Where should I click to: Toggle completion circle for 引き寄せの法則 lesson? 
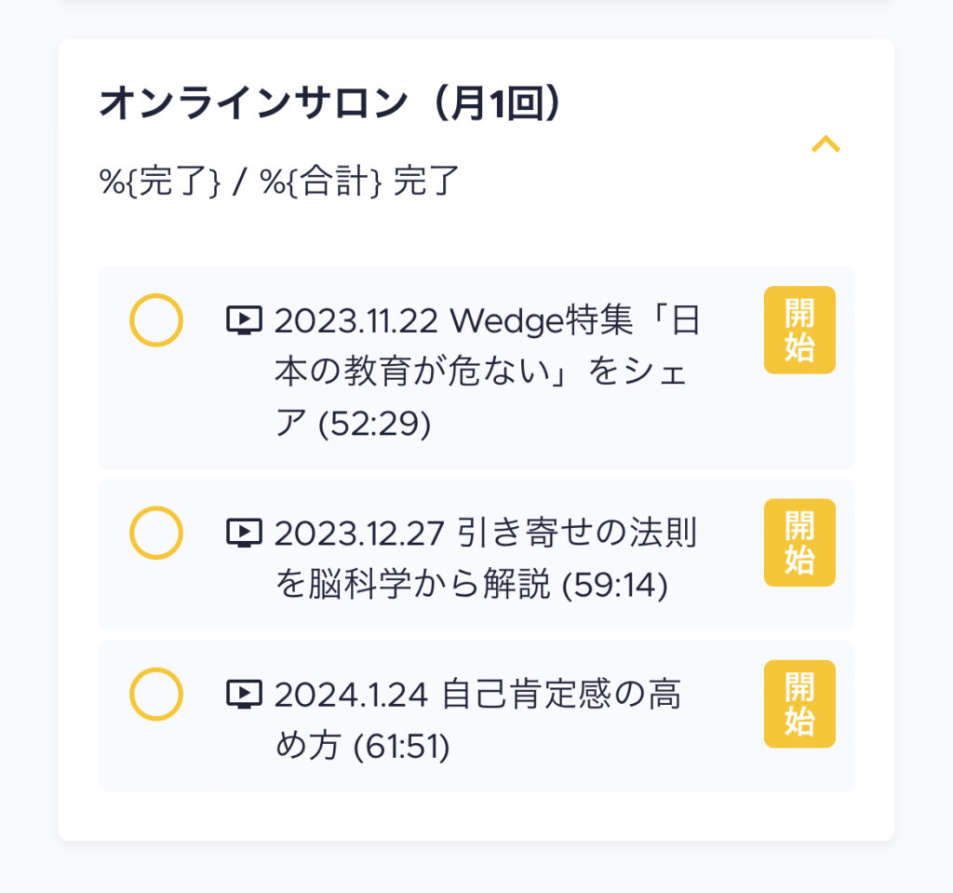pyautogui.click(x=155, y=533)
